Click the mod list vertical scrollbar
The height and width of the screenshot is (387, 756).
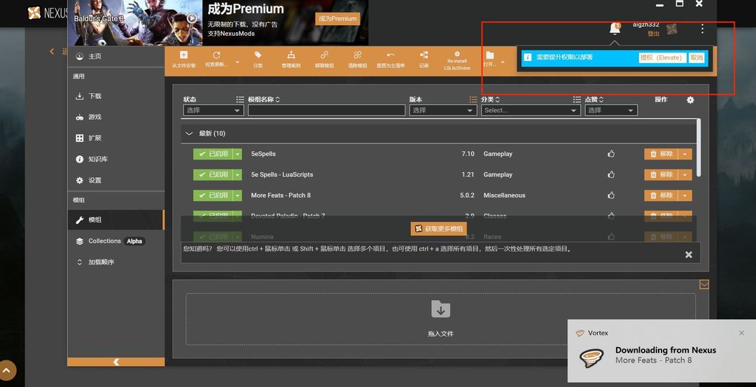point(699,147)
